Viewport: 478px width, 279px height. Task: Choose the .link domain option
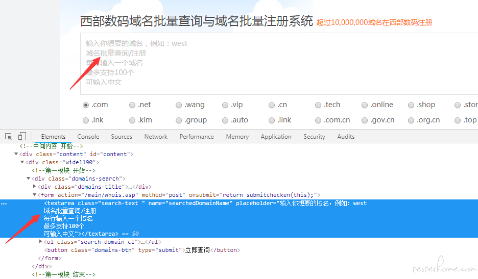[272, 120]
